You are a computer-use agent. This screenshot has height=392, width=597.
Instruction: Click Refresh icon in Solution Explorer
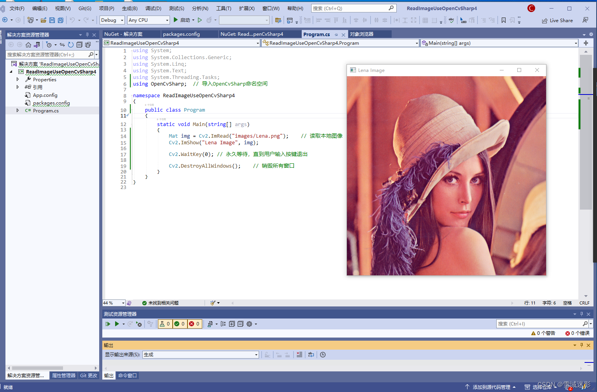71,45
